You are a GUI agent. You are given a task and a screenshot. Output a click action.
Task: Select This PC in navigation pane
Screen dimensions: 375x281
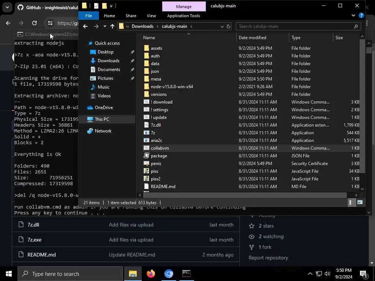tap(102, 119)
